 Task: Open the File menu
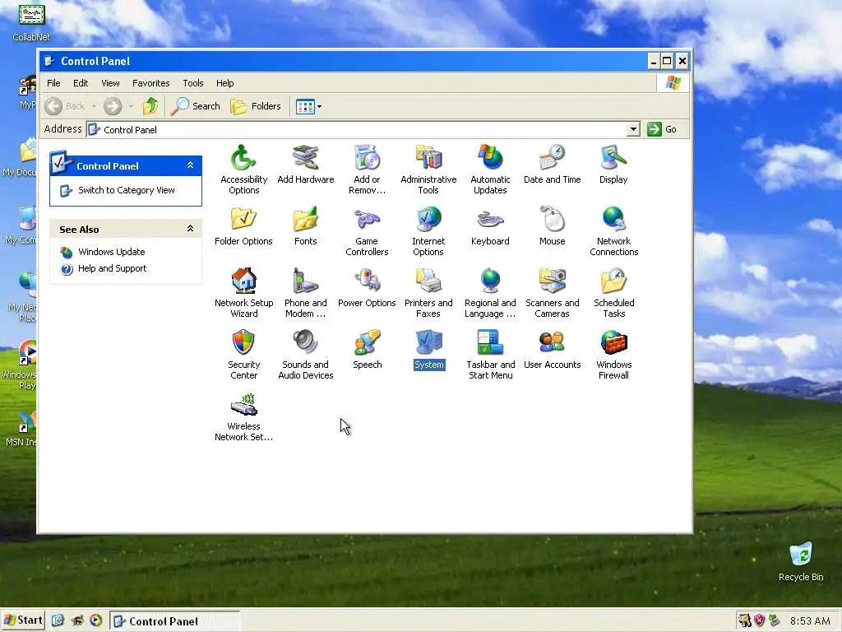coord(53,83)
